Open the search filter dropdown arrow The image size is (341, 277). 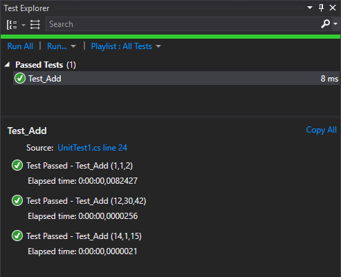pos(335,23)
